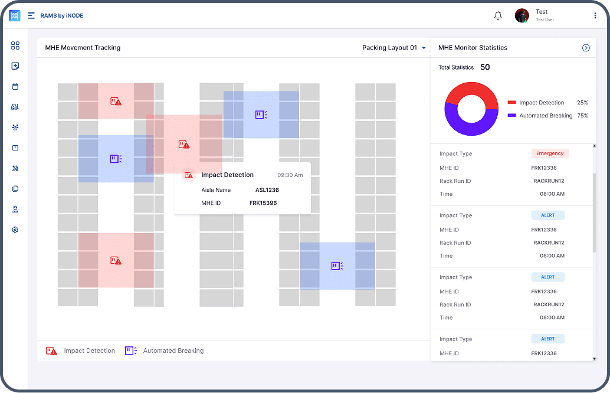Click the team members icon in the sidebar

coord(15,127)
